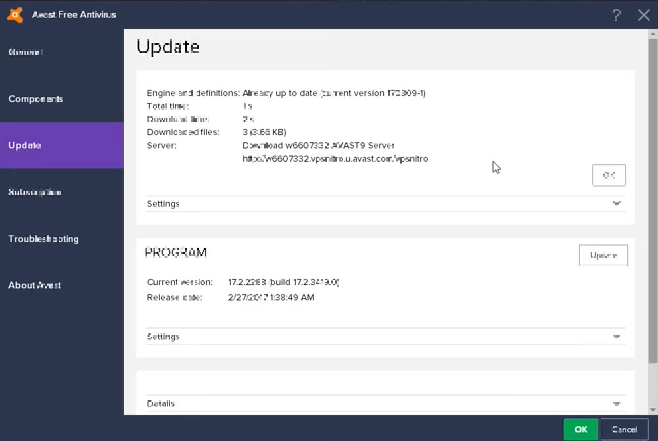Expand virus definitions Settings chevron
Image resolution: width=658 pixels, height=441 pixels.
(x=617, y=204)
